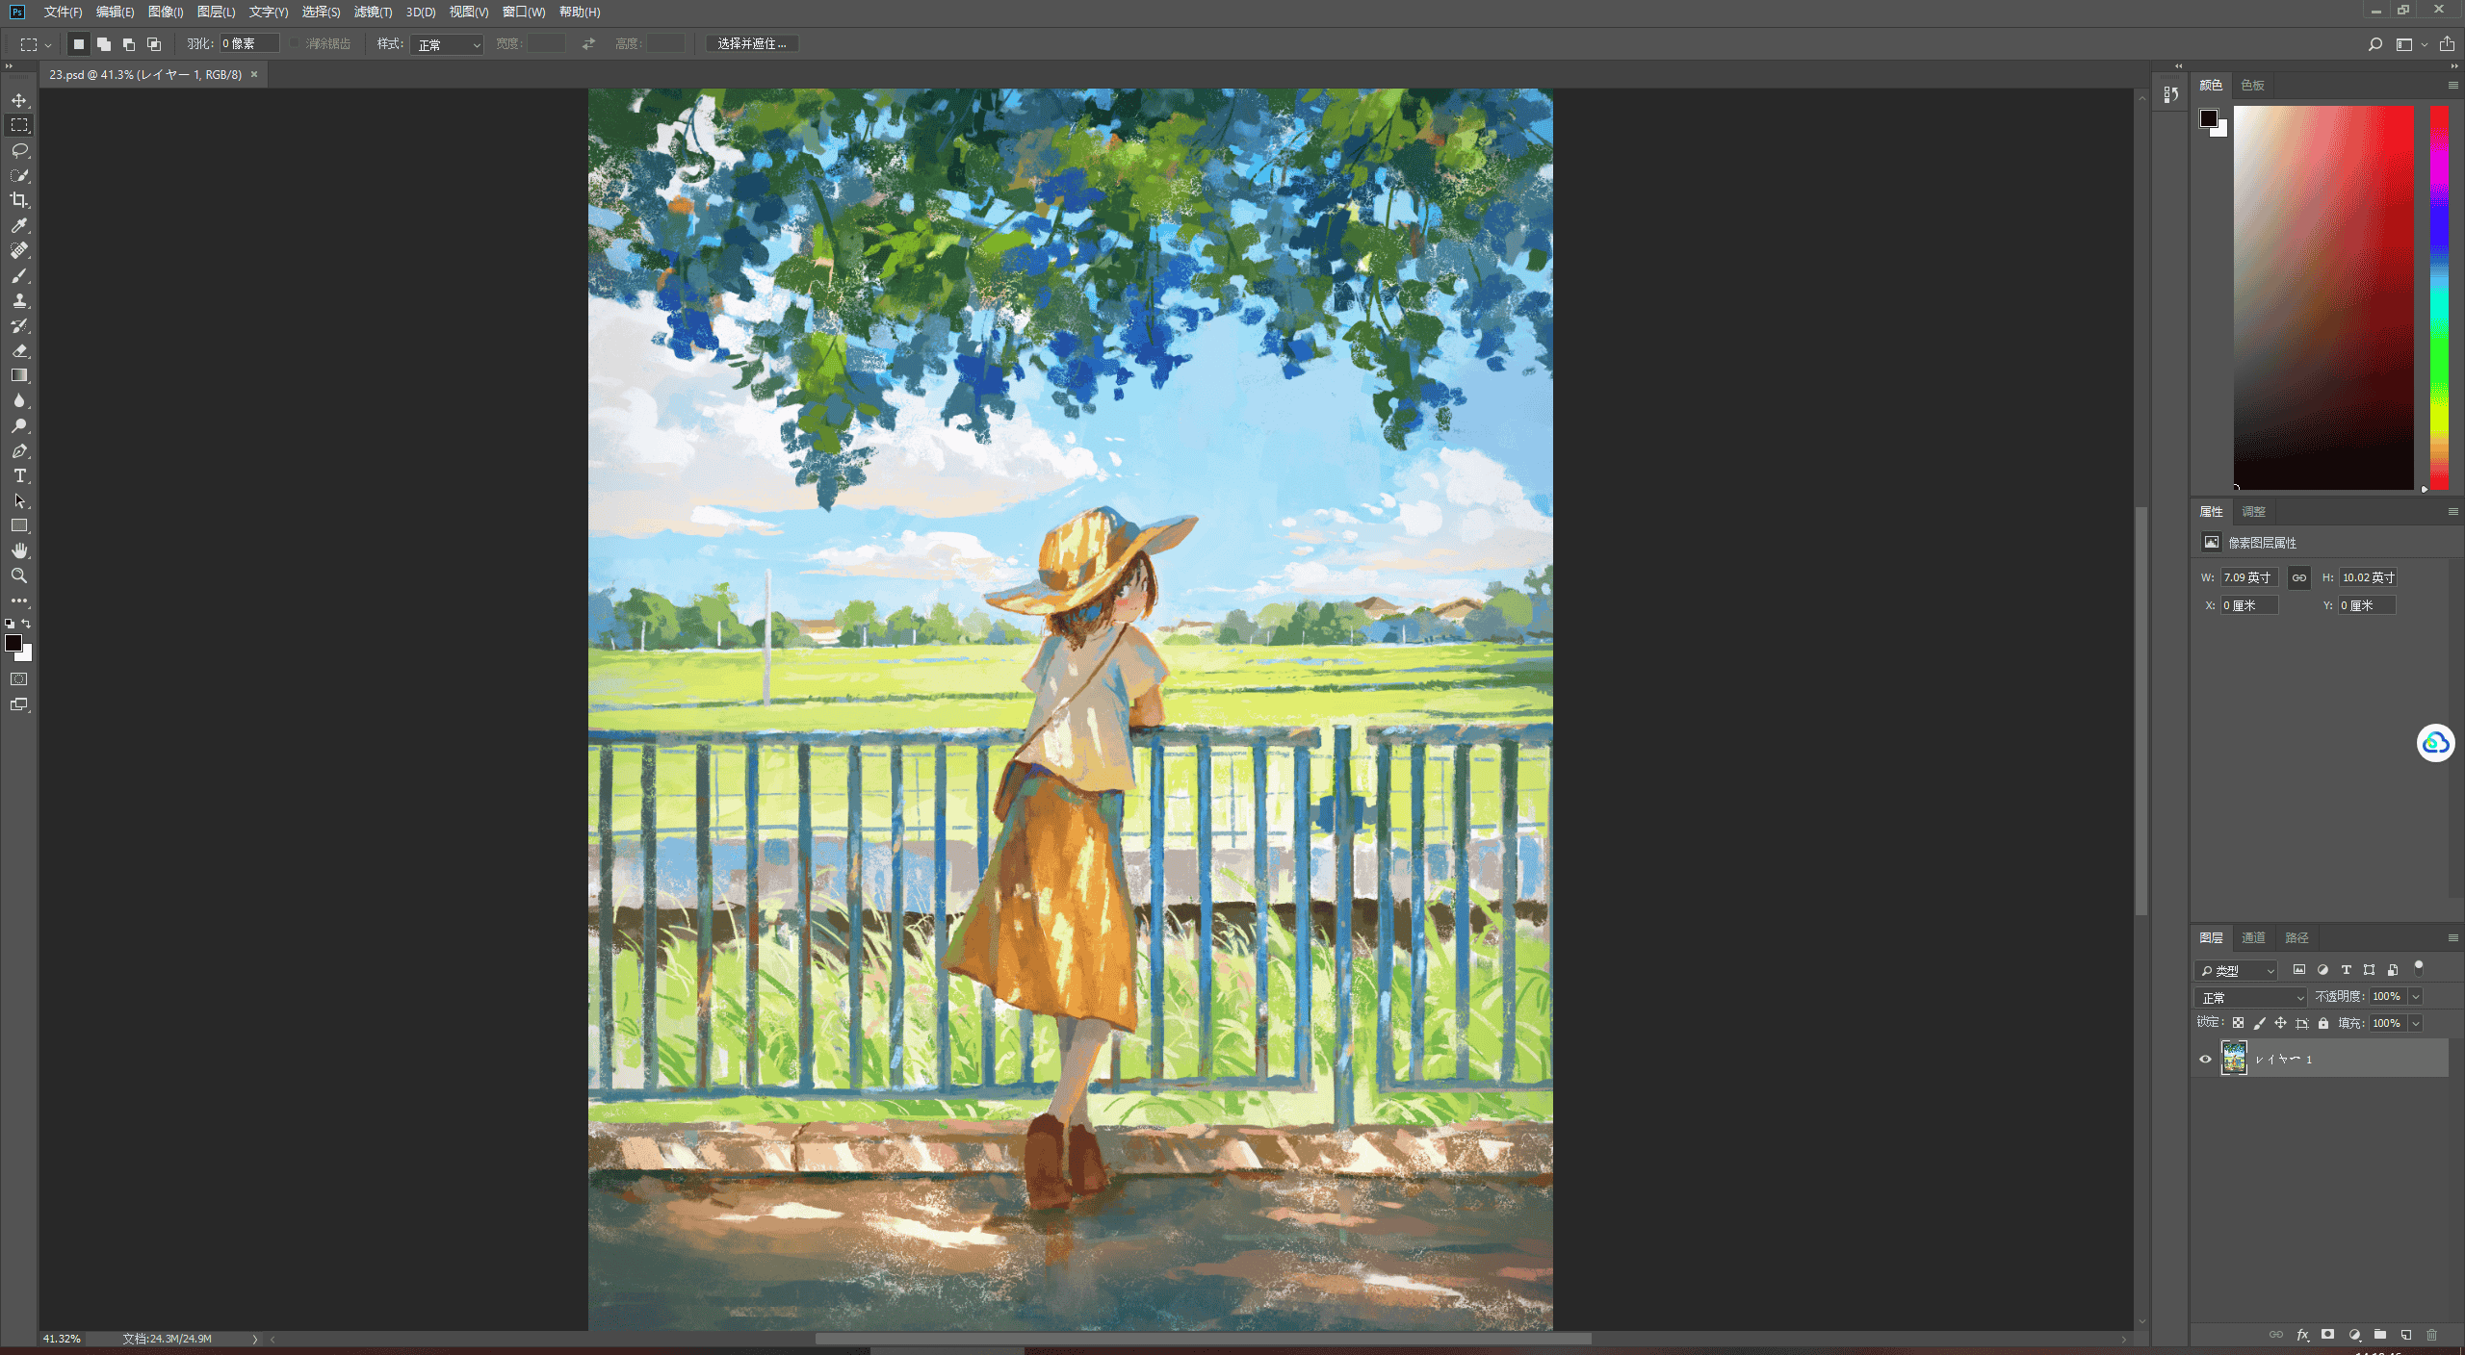Open the 图像(I) menu
2465x1355 pixels.
tap(166, 12)
